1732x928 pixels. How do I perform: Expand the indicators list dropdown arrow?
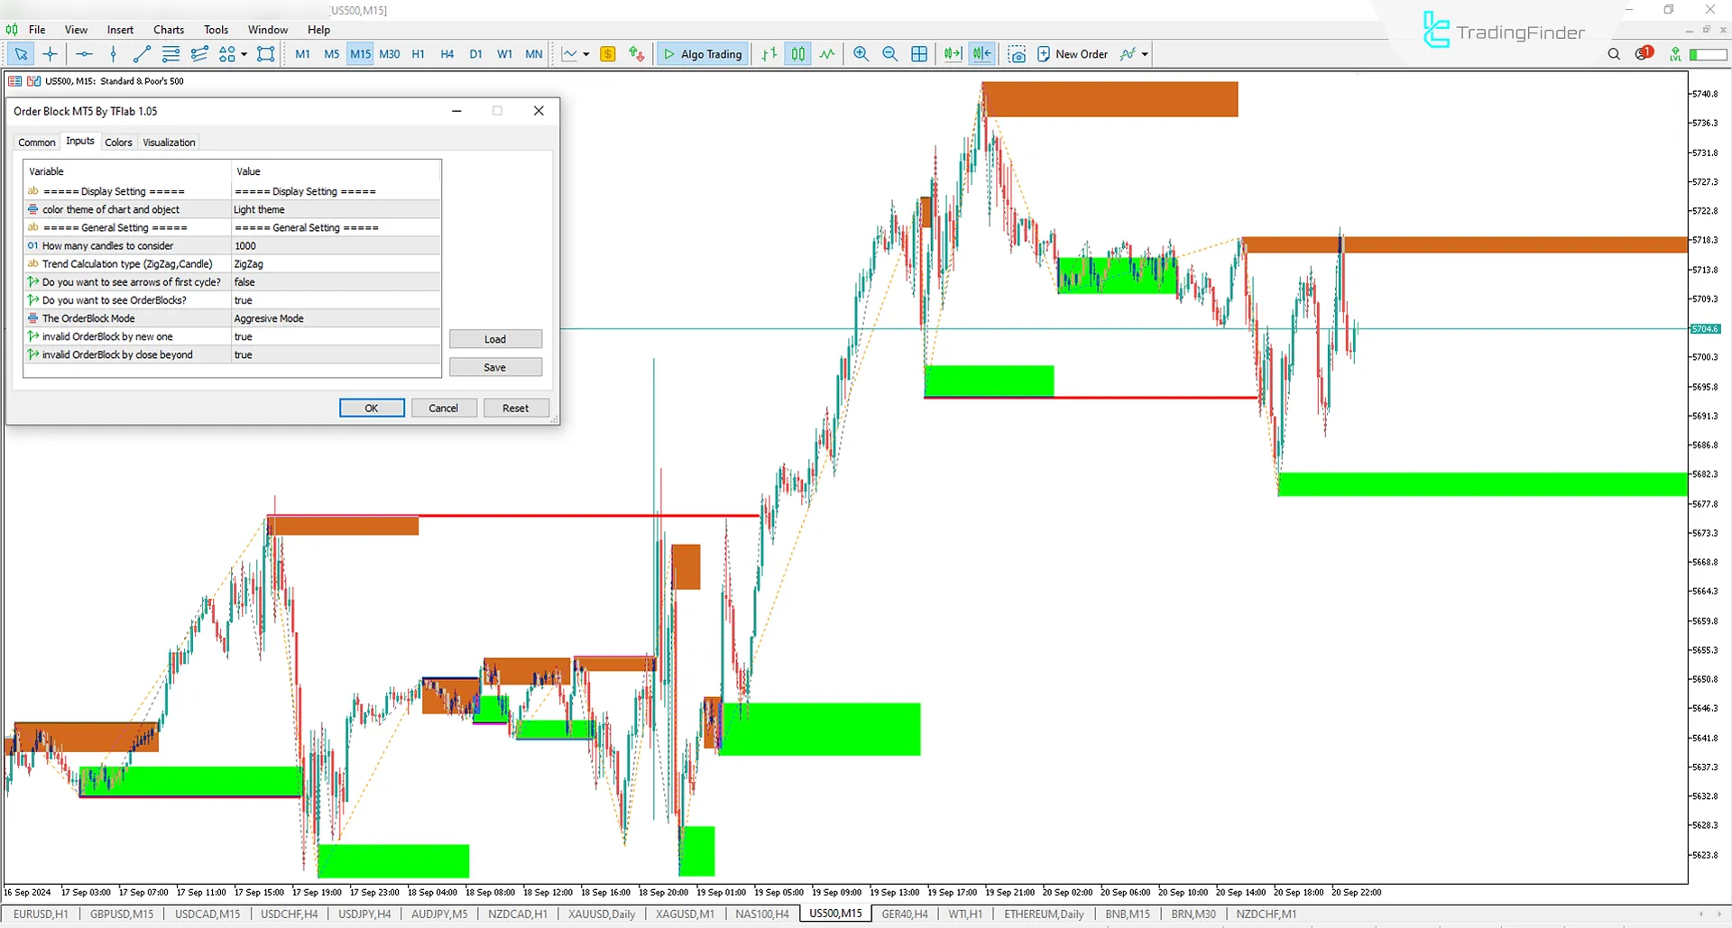click(x=1145, y=54)
